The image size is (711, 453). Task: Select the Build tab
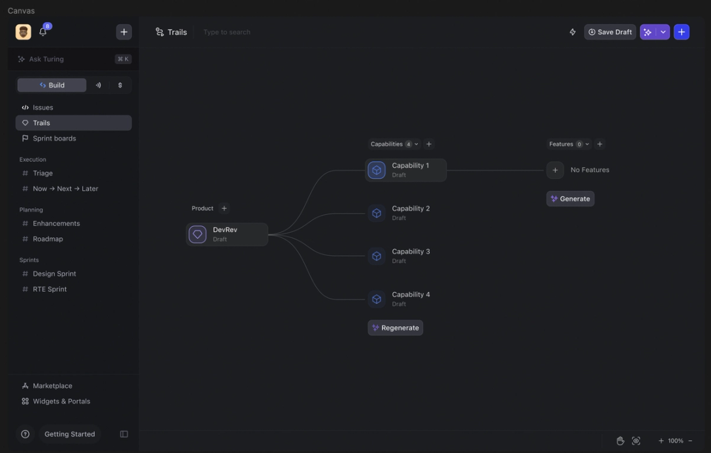click(x=52, y=85)
